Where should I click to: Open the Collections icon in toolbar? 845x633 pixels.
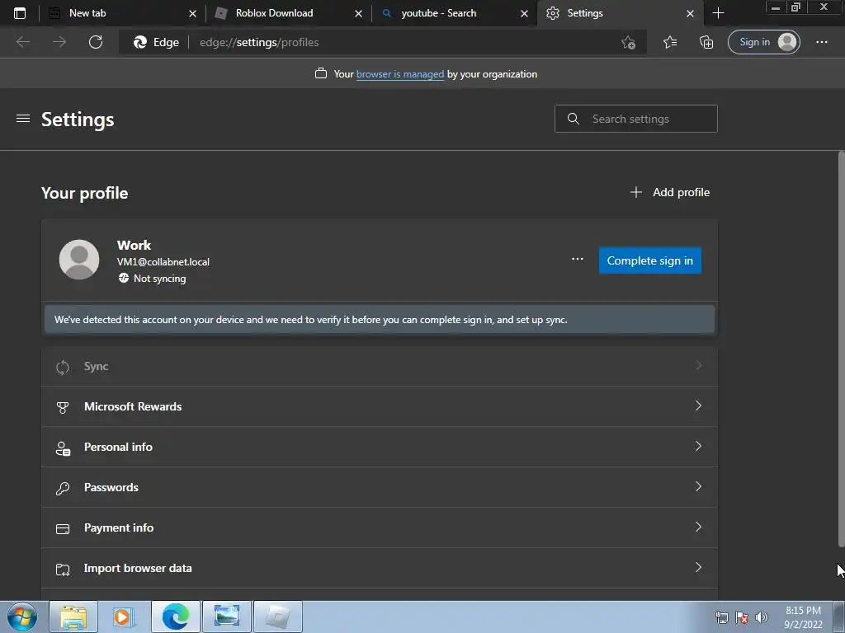click(706, 42)
